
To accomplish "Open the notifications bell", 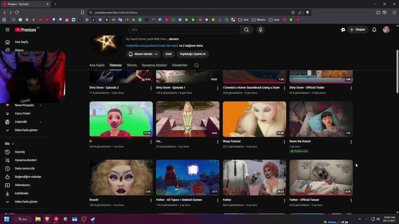I will (374, 30).
